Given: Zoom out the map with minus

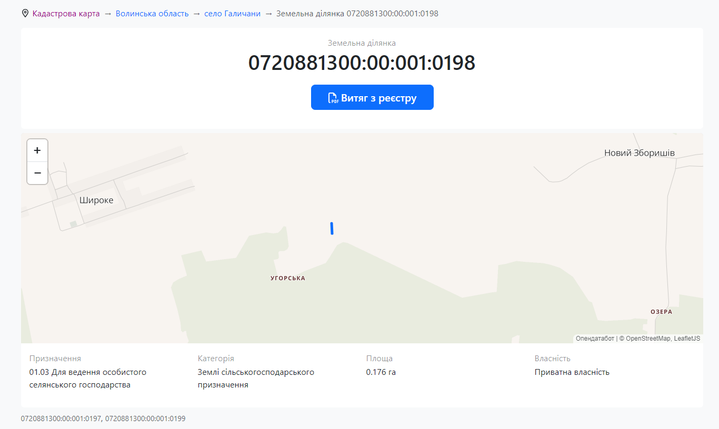Looking at the screenshot, I should (x=37, y=173).
